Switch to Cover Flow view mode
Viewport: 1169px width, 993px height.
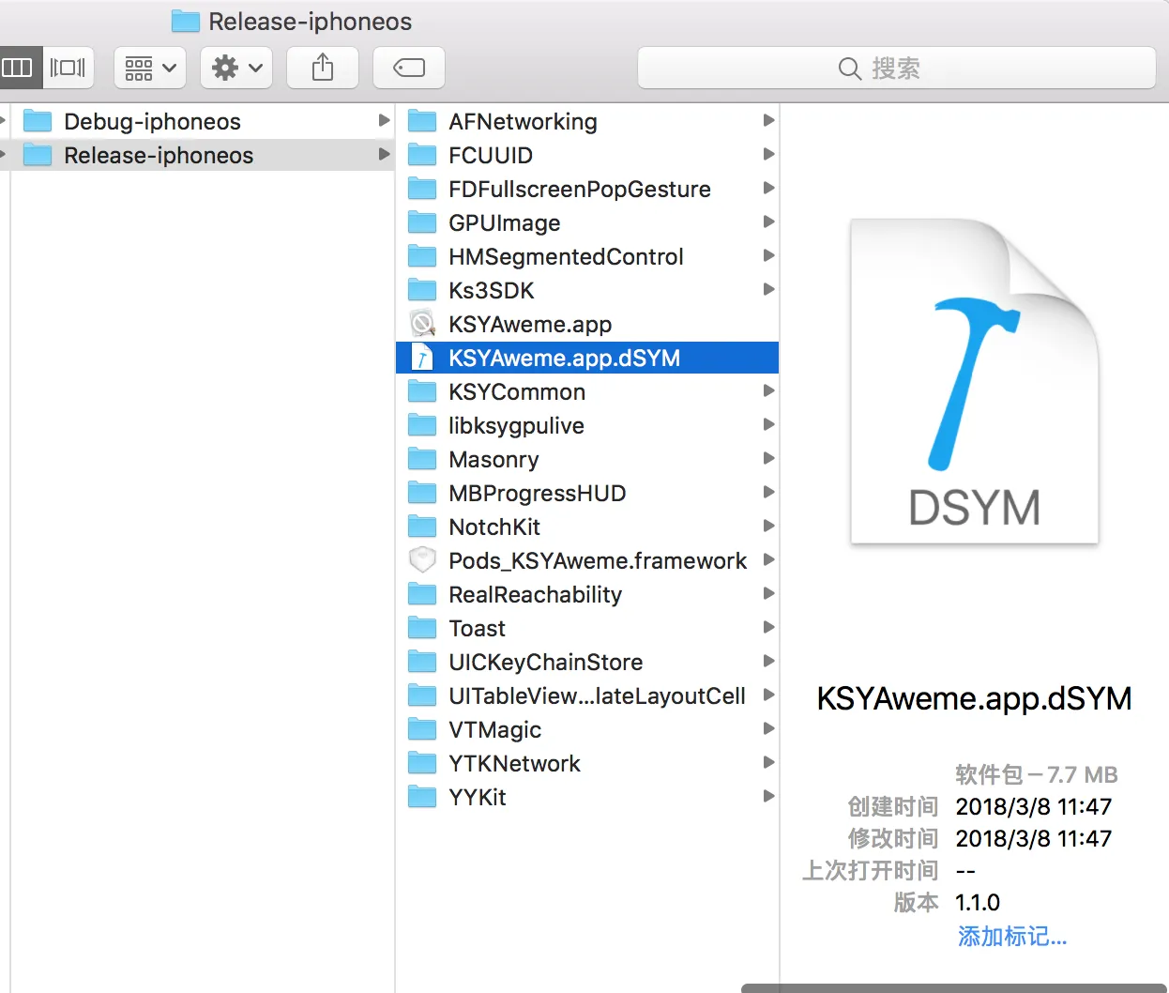pyautogui.click(x=68, y=68)
